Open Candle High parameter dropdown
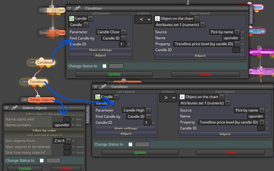The height and width of the screenshot is (171, 274). click(149, 110)
